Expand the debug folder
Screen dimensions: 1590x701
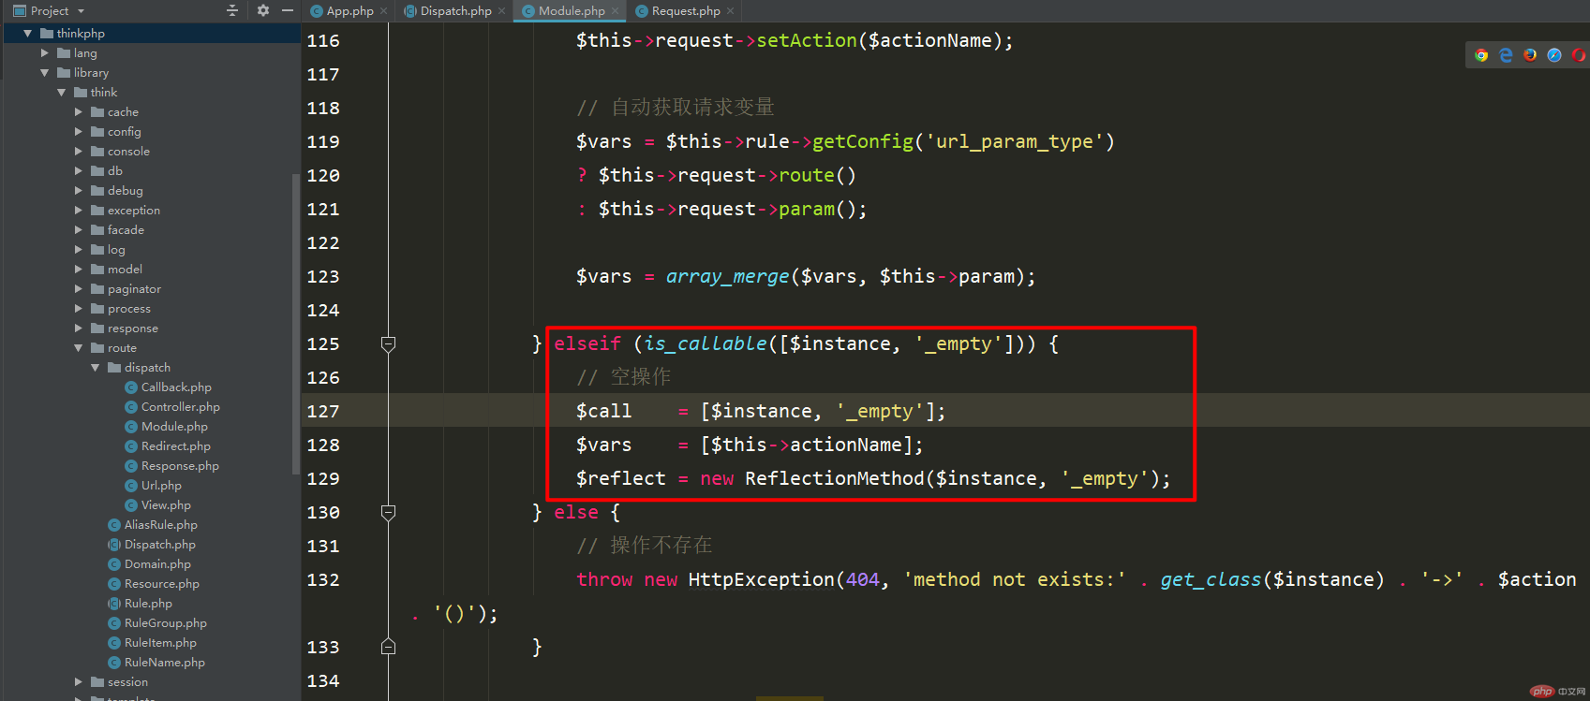tap(79, 190)
